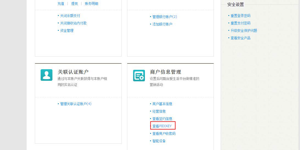300x150 pixels.
Task: Open 智能设备 link
Action: (159, 141)
